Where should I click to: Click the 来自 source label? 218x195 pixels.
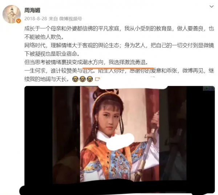point(53,19)
